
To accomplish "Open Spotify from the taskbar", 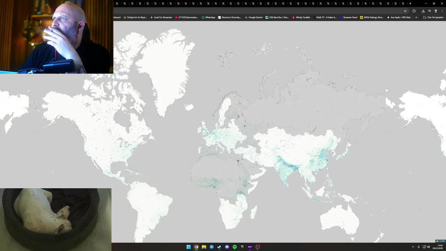I will 234,247.
